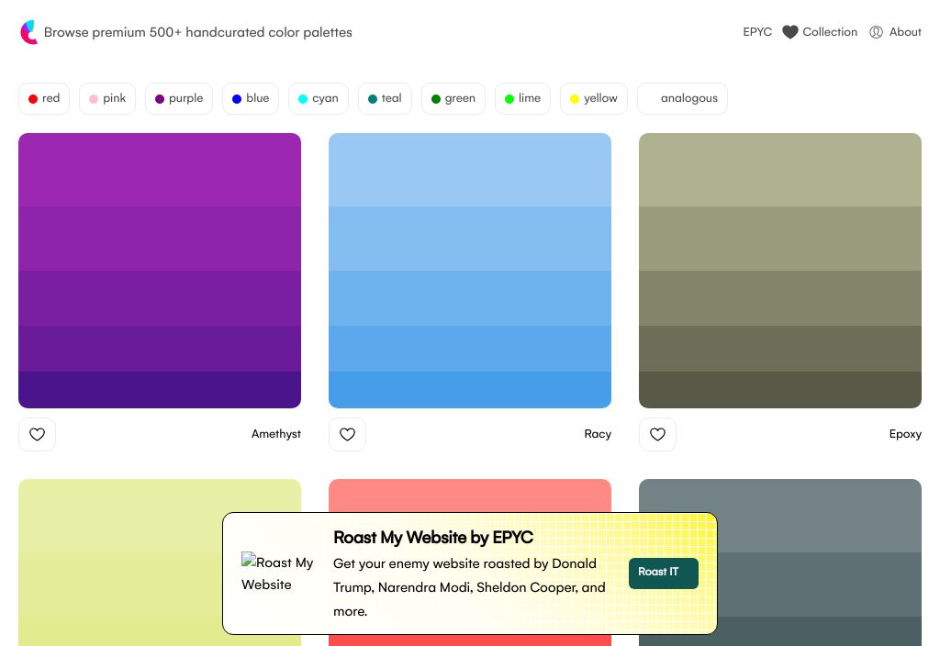Pick the lightest Racy blue swatch

point(470,170)
